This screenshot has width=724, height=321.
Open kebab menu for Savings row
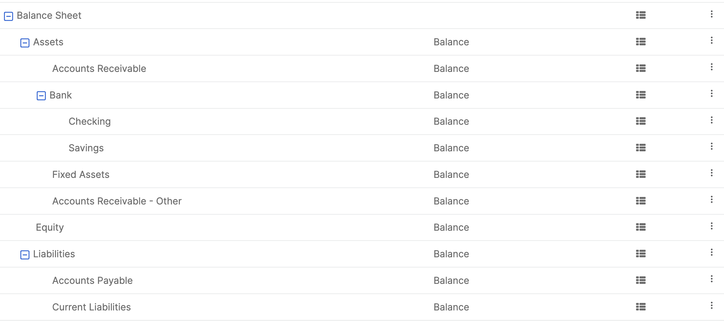pyautogui.click(x=711, y=147)
